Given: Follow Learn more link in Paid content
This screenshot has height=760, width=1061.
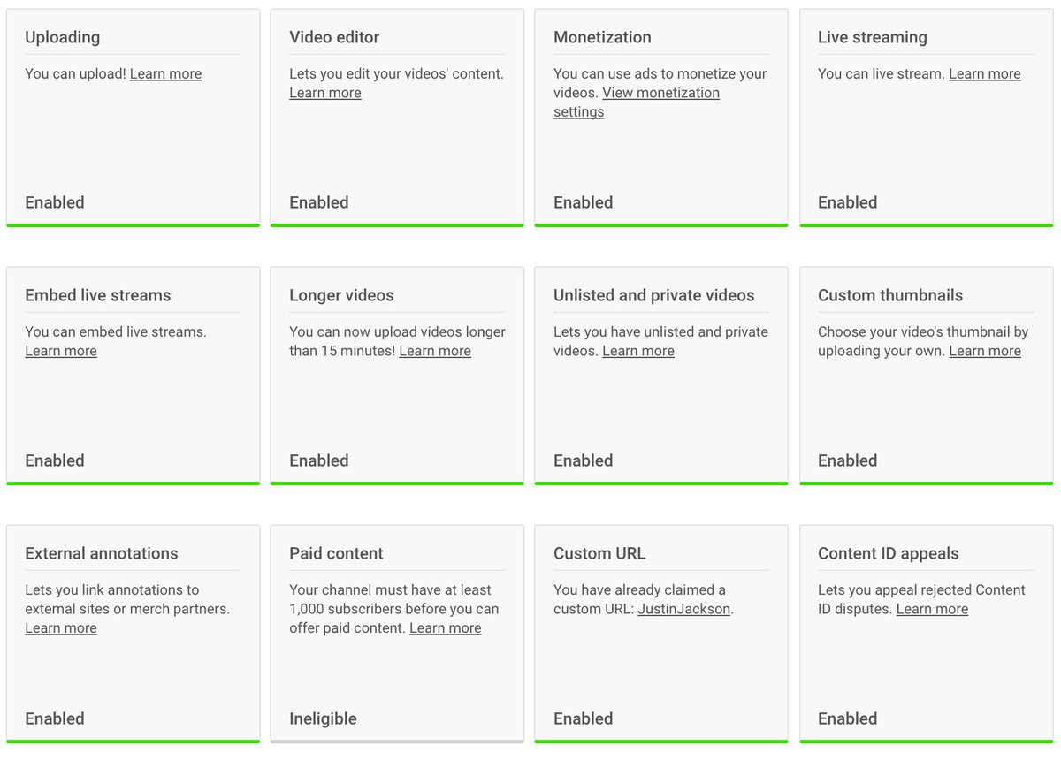Looking at the screenshot, I should (x=445, y=628).
